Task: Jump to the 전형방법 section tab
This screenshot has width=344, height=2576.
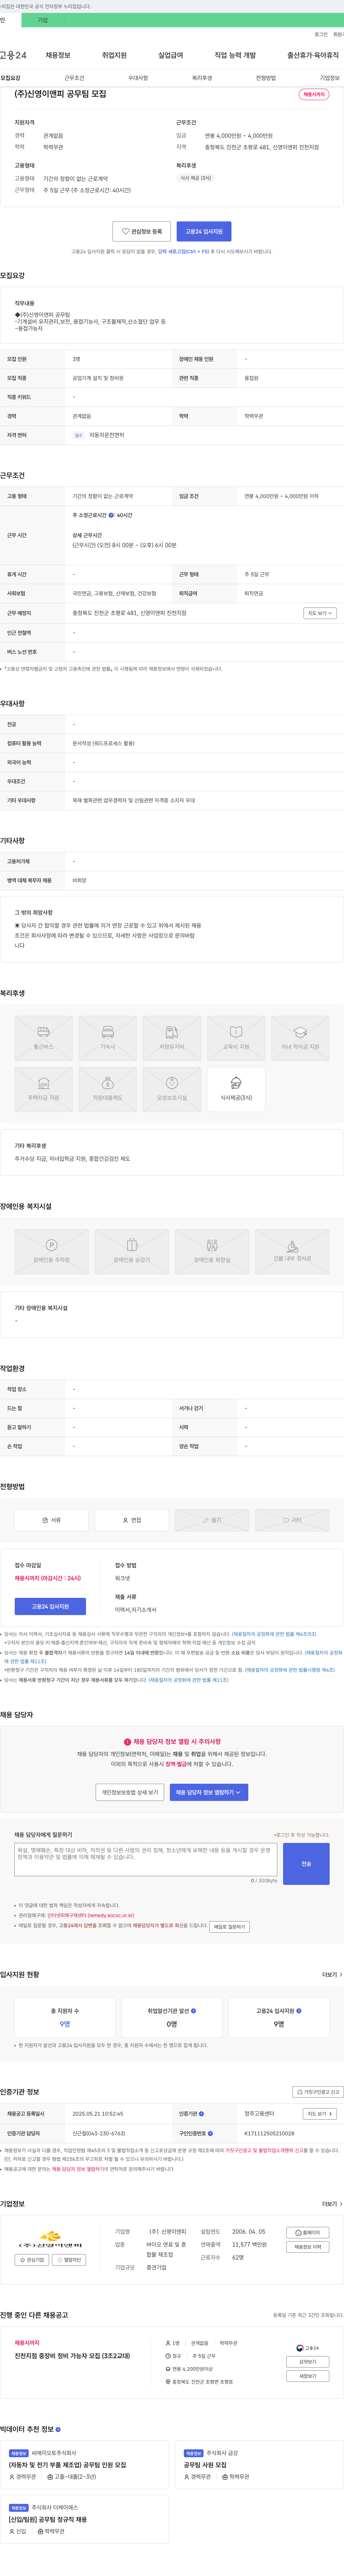Action: [x=266, y=78]
